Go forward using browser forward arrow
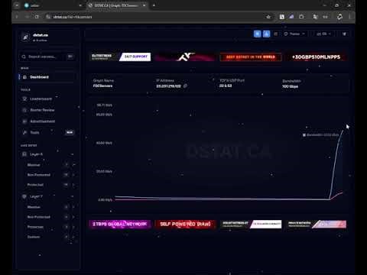This screenshot has width=367, height=275. (27, 17)
